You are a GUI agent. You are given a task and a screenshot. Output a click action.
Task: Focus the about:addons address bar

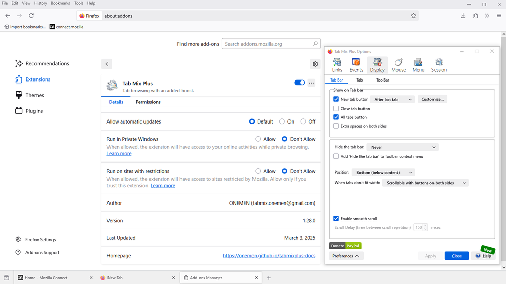click(x=247, y=16)
